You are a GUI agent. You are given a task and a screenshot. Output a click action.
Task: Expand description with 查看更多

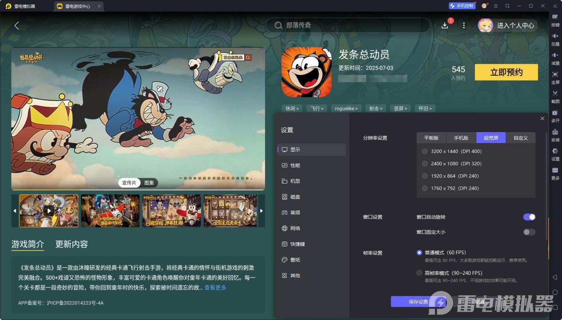point(215,288)
